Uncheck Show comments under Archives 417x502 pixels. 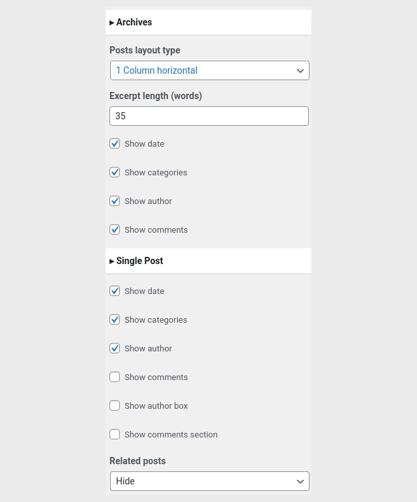(x=115, y=229)
